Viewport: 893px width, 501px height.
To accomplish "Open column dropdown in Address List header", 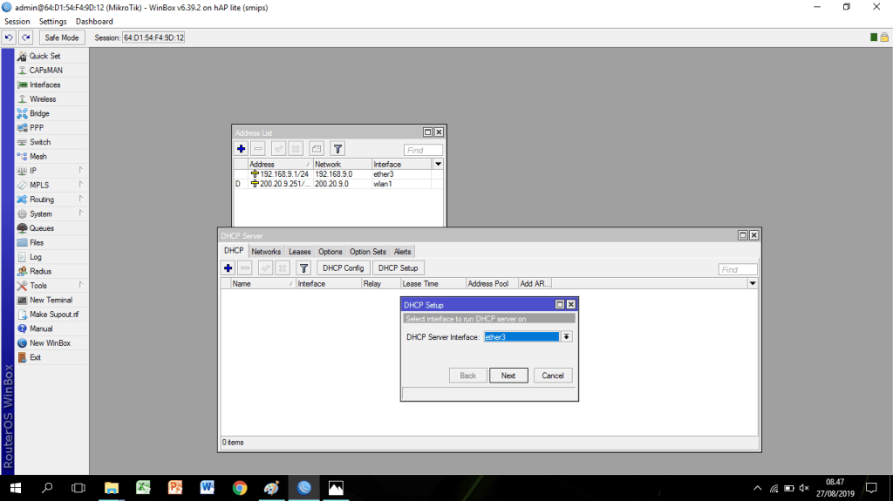I will point(438,164).
